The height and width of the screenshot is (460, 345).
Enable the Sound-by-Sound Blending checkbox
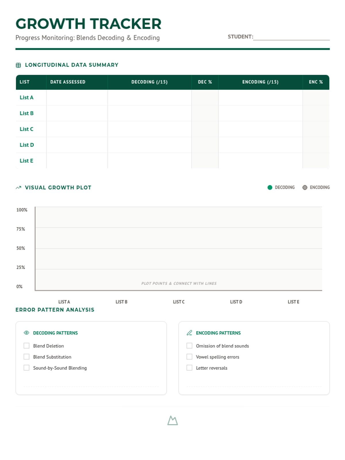[26, 368]
